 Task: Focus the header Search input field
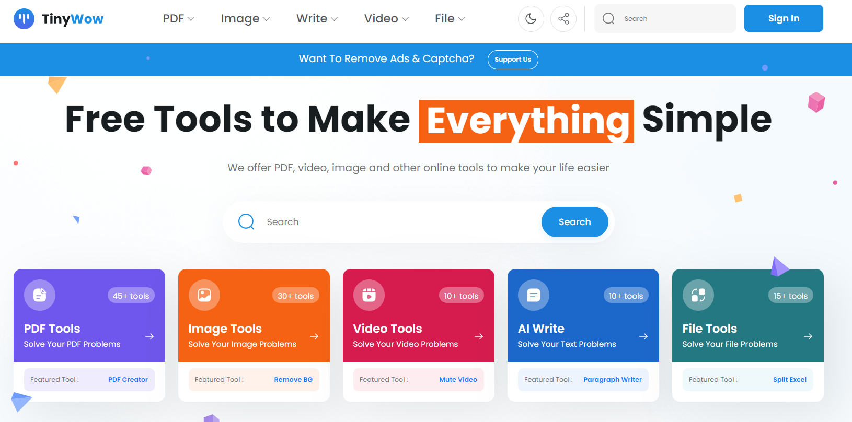click(665, 19)
